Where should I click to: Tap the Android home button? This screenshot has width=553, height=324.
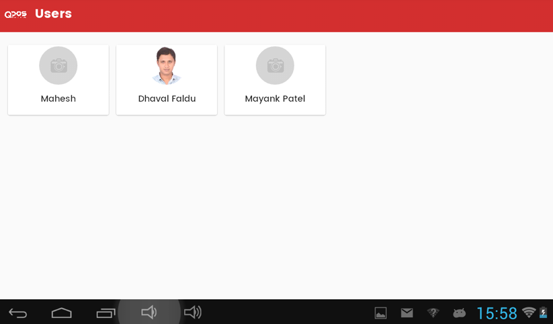(x=62, y=313)
